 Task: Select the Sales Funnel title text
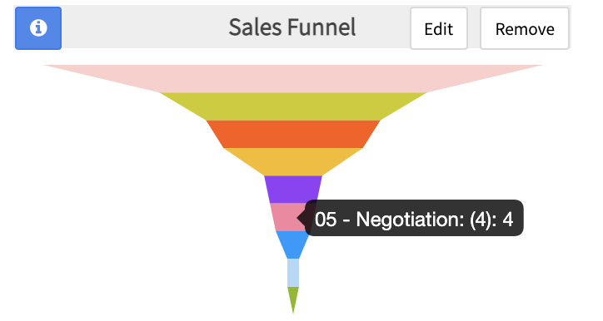292,27
